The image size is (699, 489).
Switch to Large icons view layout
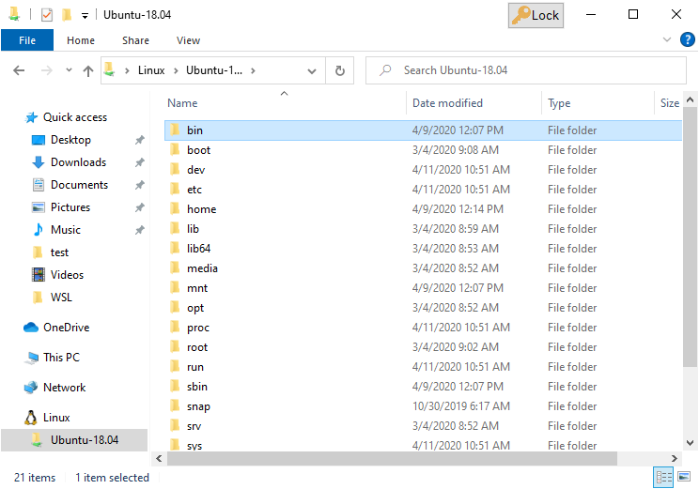(684, 478)
